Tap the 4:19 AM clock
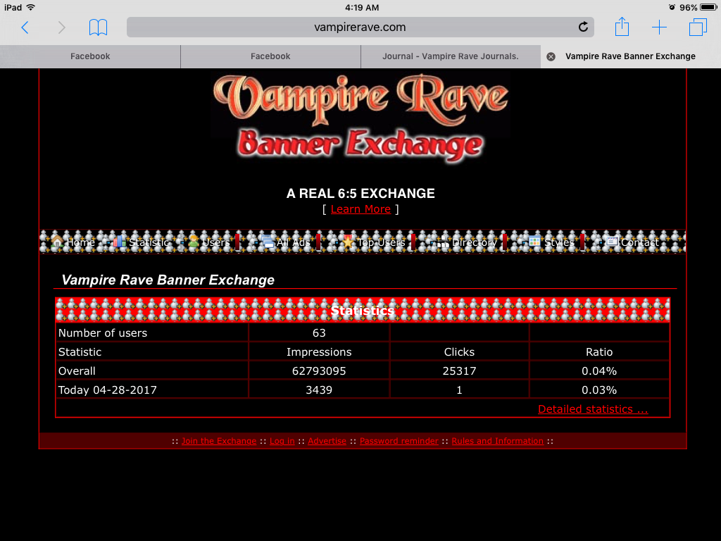 click(362, 7)
